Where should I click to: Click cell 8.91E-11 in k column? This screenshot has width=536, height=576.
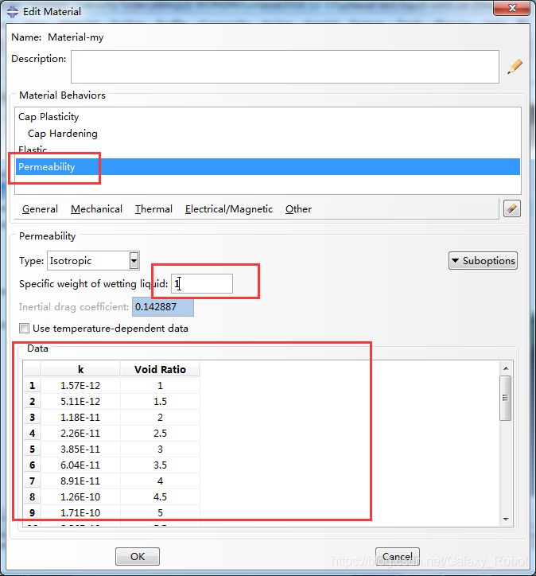80,481
